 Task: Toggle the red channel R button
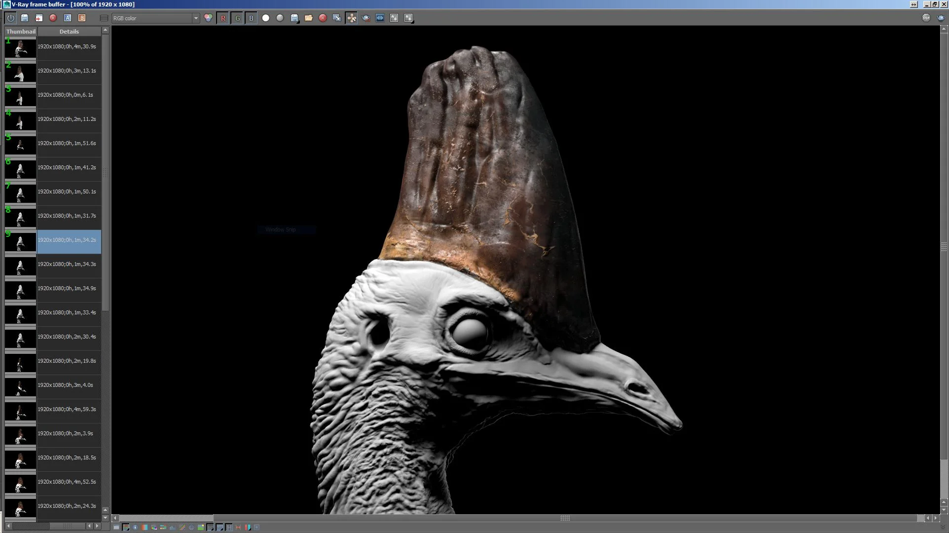(x=223, y=18)
